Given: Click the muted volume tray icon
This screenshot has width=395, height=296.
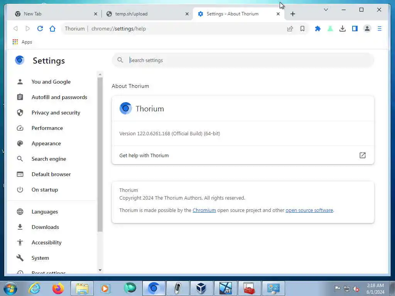Looking at the screenshot, I should pos(356,289).
